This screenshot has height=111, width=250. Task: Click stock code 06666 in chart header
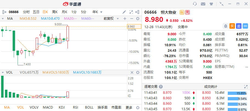(x=13, y=12)
